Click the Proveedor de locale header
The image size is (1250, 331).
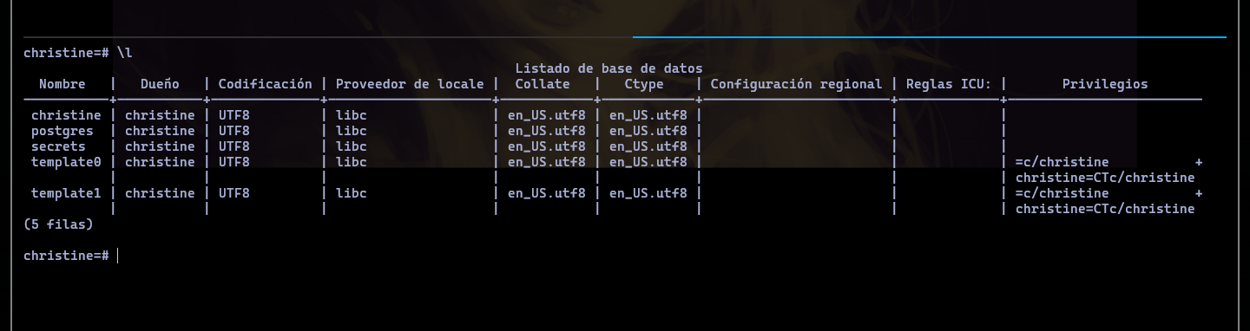click(410, 84)
